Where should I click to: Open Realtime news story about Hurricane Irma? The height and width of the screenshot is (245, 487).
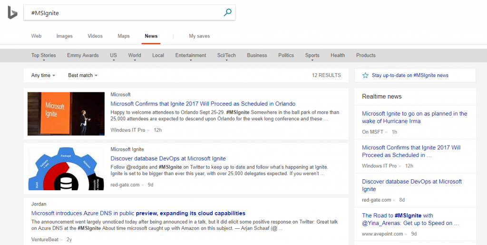coord(414,117)
